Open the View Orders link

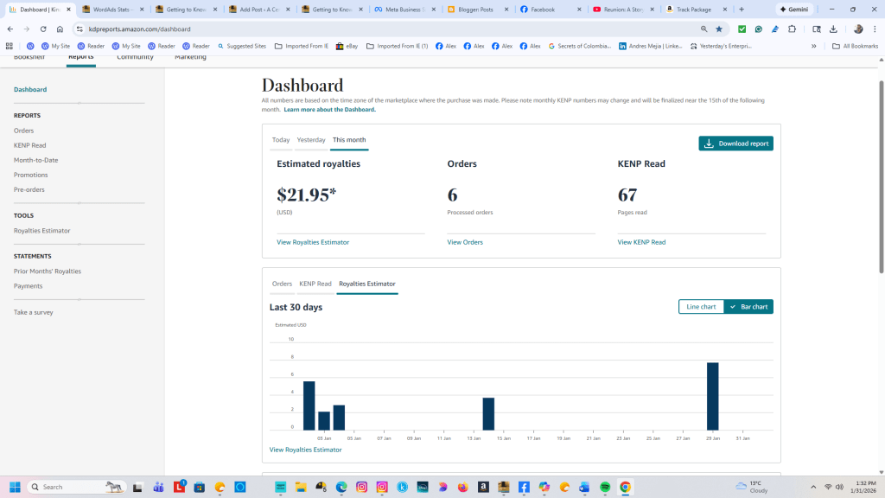coord(465,242)
